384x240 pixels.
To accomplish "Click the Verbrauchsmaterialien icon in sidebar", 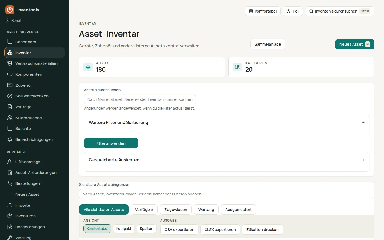I will click(10, 63).
